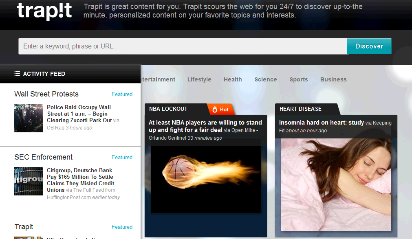Open the Heart Disease card heading
The width and height of the screenshot is (412, 239).
click(x=300, y=109)
